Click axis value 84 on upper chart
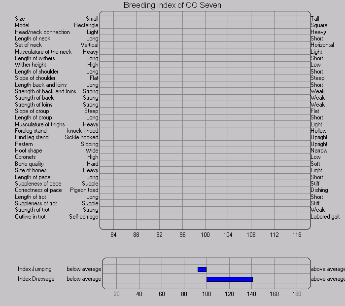This screenshot has width=345, height=306. [x=113, y=235]
